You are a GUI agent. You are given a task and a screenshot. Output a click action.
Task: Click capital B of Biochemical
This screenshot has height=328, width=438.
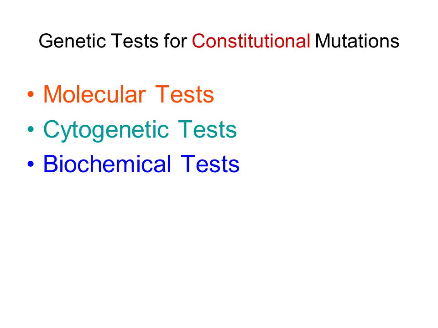[x=50, y=164]
